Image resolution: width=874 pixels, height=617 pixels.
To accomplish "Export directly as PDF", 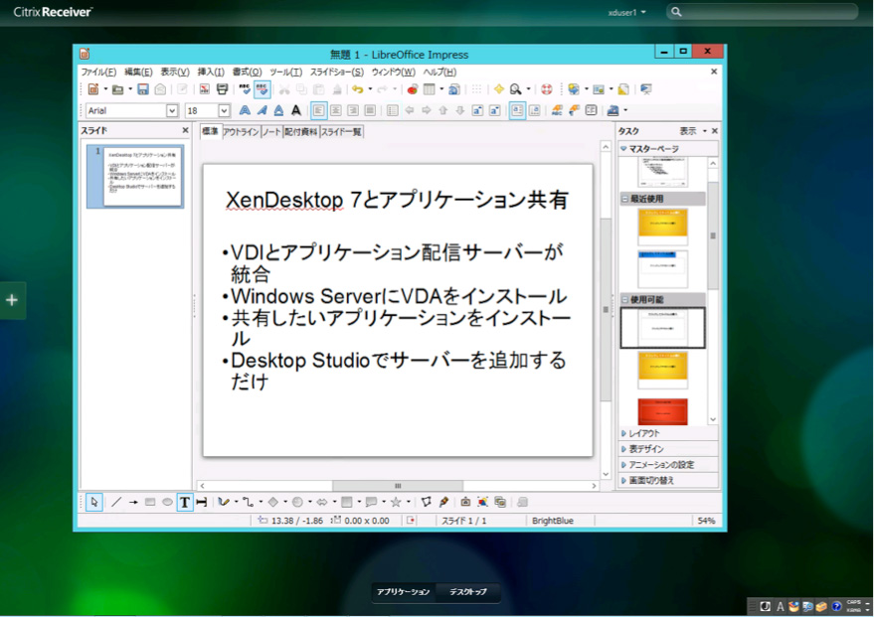I will tap(205, 89).
